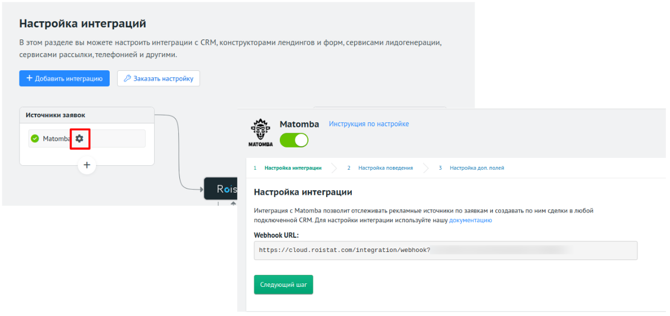Switch to step 3 Настройка доп. полей
This screenshot has height=316, width=670.
(476, 168)
